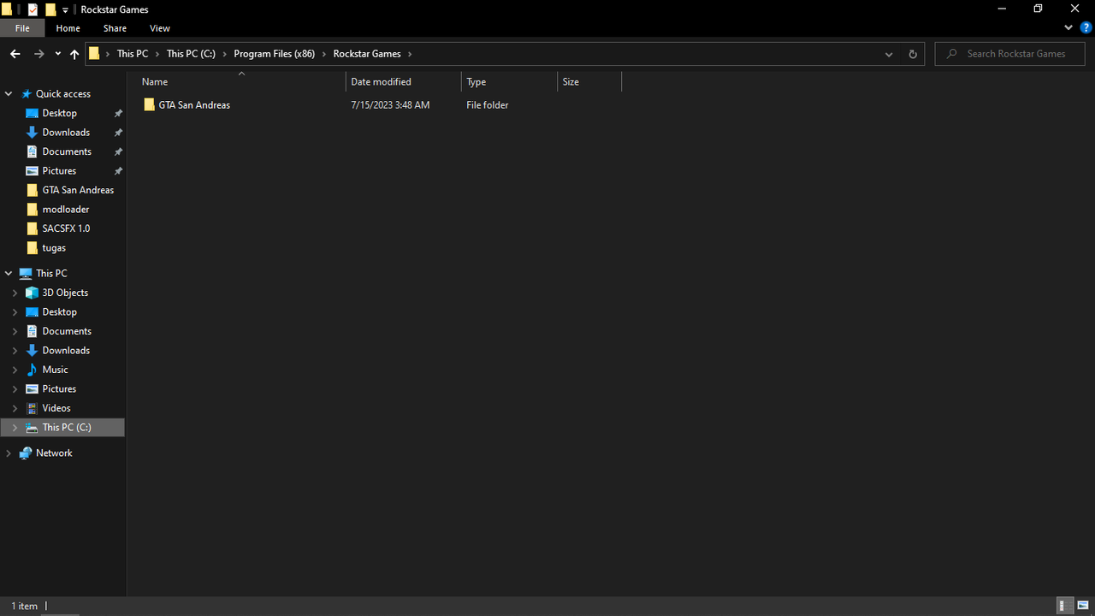Open pinned Downloads under Quick access
Image resolution: width=1095 pixels, height=616 pixels.
[66, 132]
